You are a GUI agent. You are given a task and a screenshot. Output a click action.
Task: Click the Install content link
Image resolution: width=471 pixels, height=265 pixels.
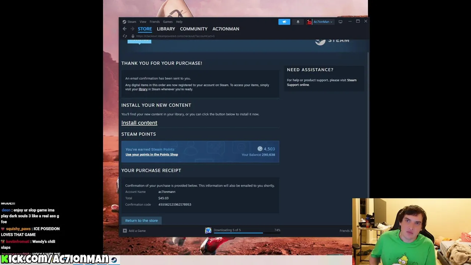139,123
